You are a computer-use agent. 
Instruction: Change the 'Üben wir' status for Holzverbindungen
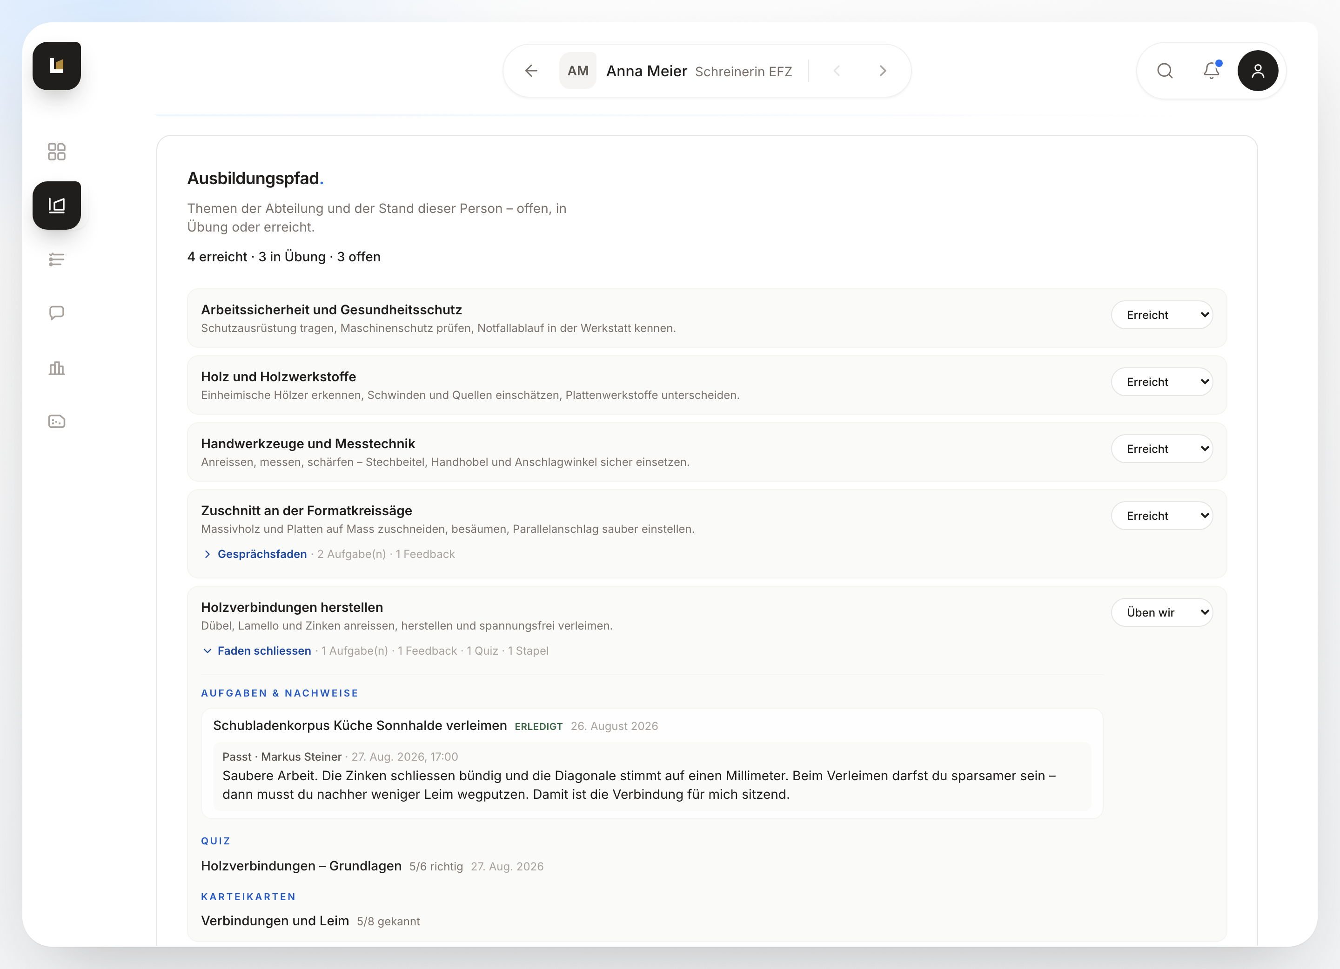(1162, 612)
